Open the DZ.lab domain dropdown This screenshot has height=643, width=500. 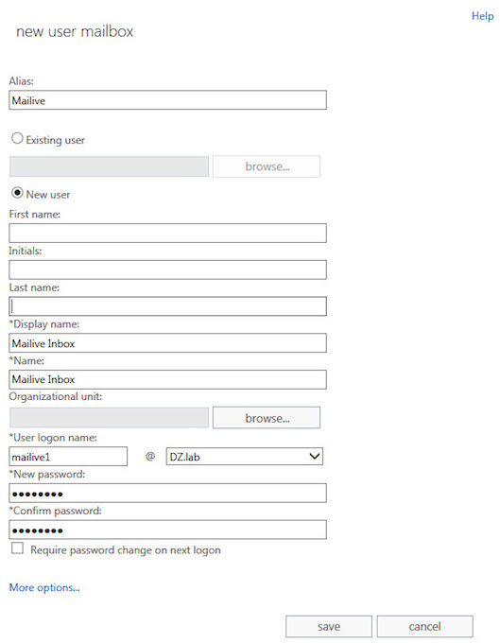pyautogui.click(x=245, y=457)
